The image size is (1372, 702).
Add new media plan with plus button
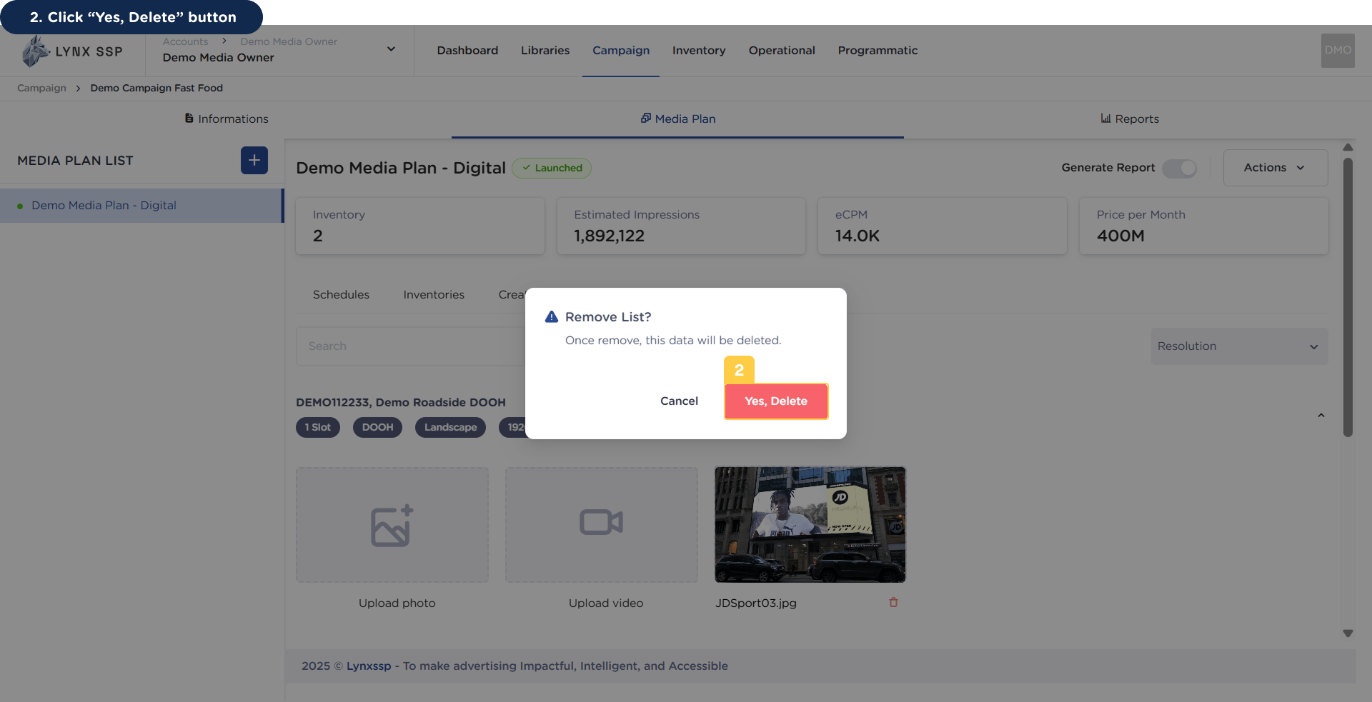(254, 161)
